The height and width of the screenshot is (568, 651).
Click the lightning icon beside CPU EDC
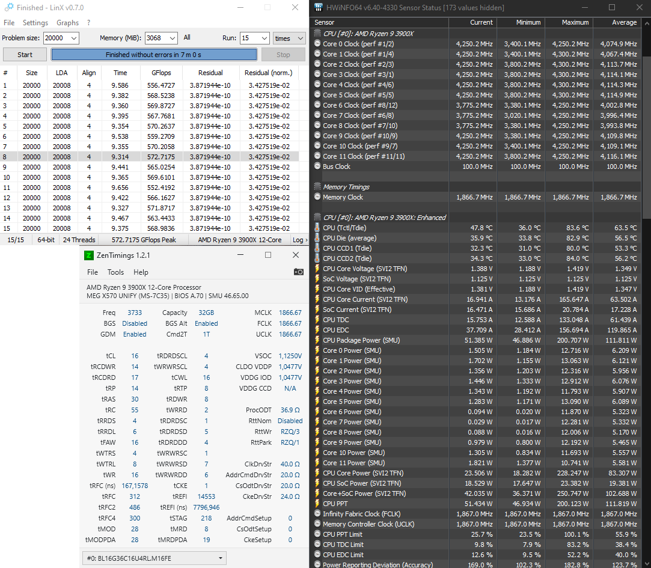(x=317, y=330)
